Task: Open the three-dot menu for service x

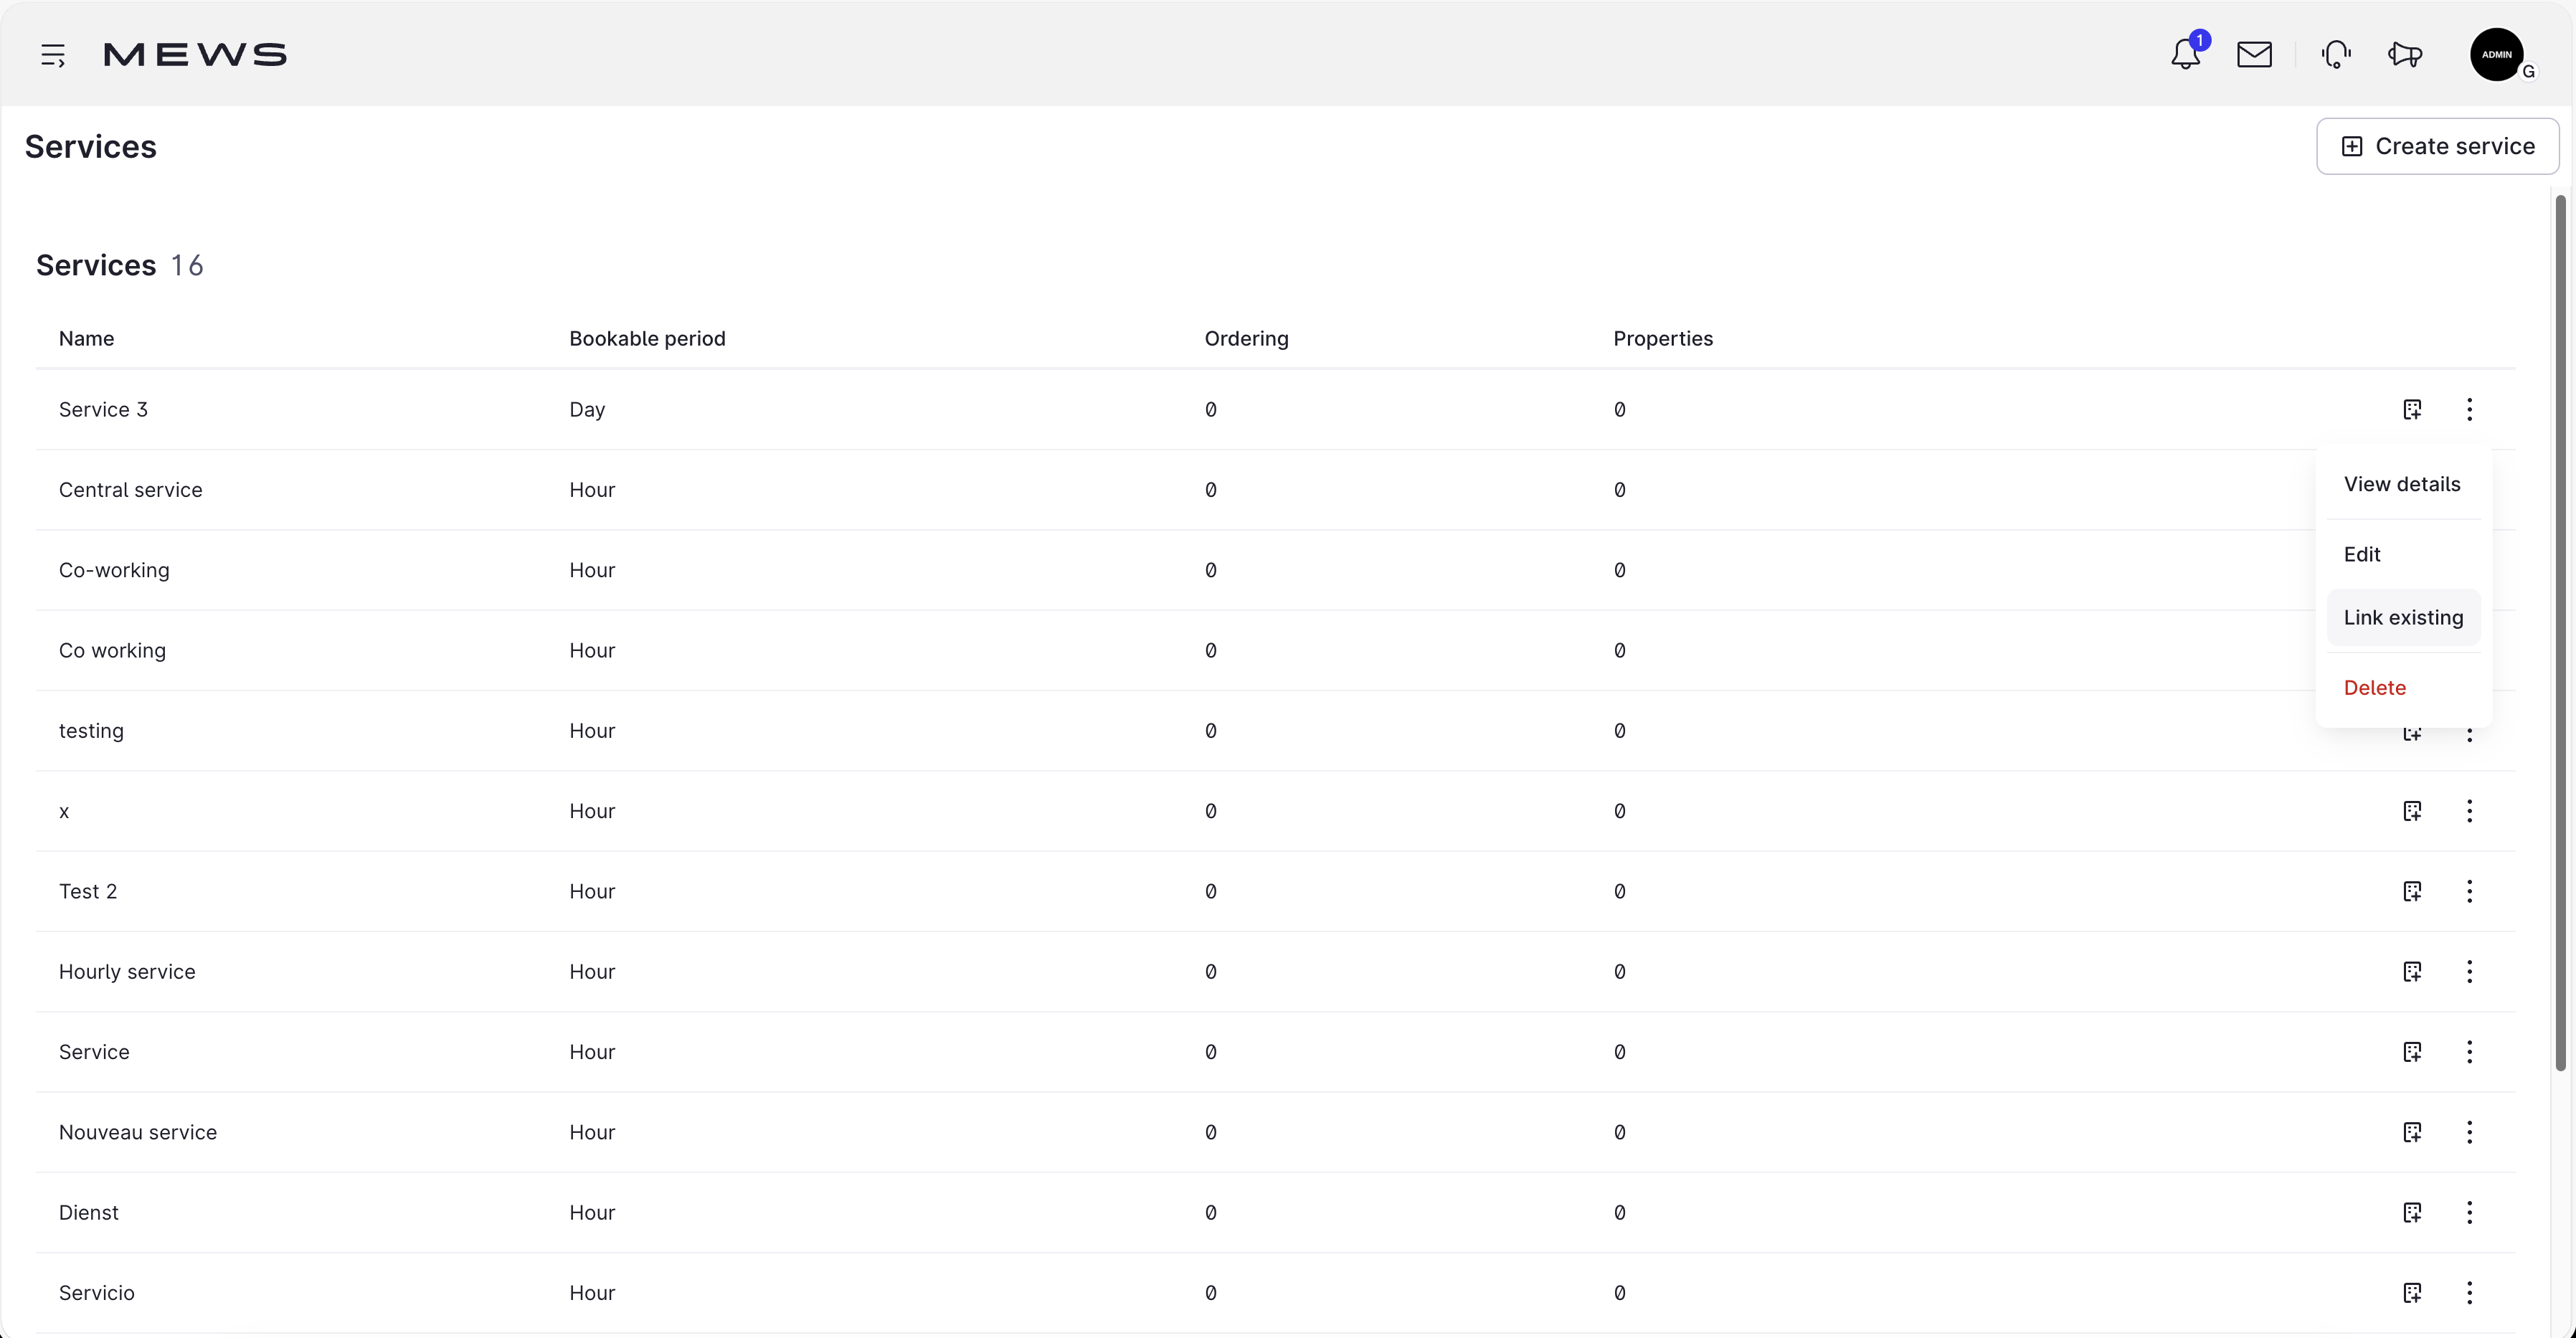Action: [2469, 811]
